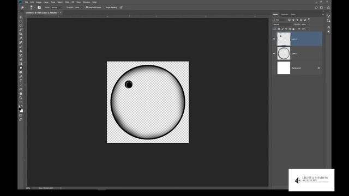Filter layers by pixel type
This screenshot has height=196, width=349.
click(290, 20)
